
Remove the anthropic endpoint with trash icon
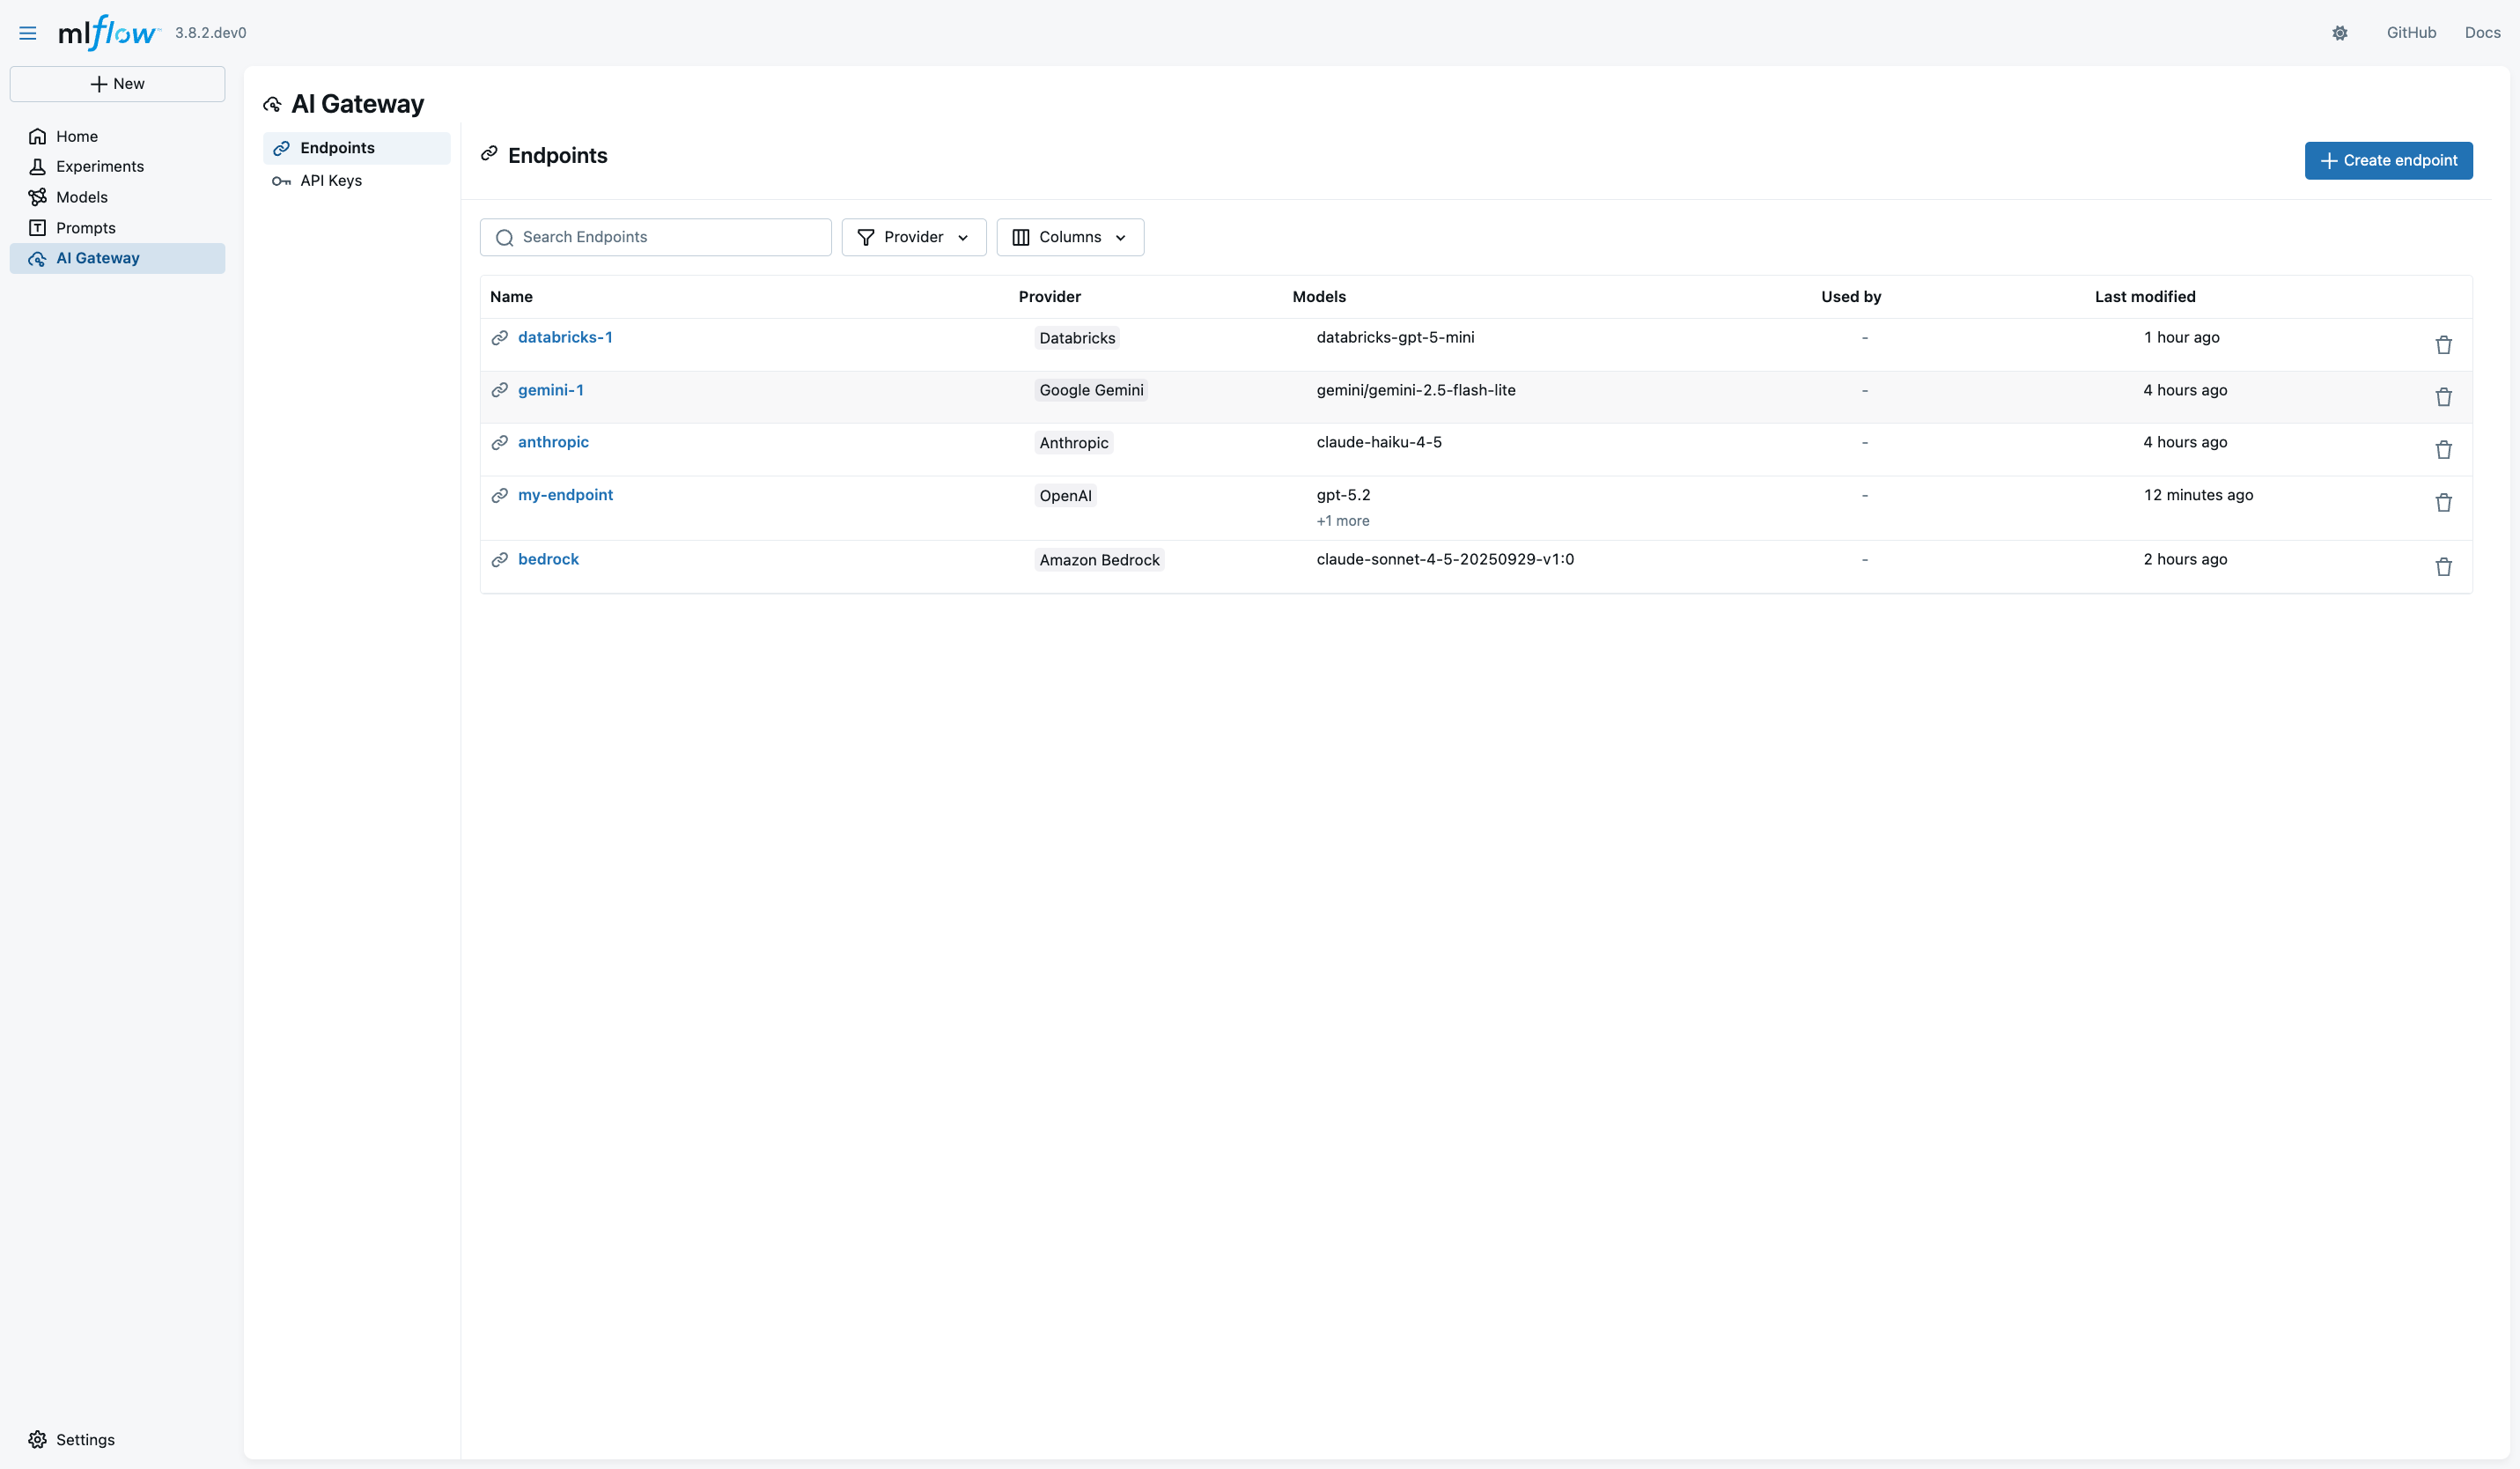click(x=2443, y=450)
